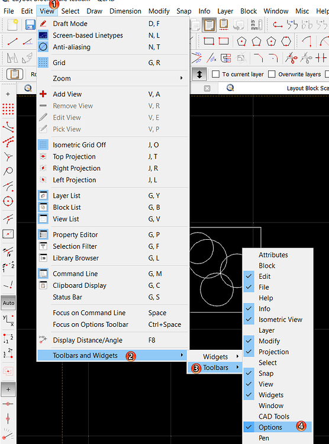Choose Focus on Command Line

pyautogui.click(x=113, y=313)
